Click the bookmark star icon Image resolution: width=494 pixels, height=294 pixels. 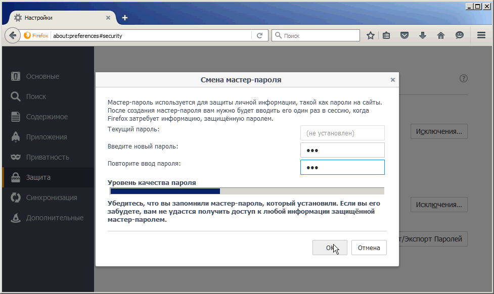pyautogui.click(x=371, y=36)
